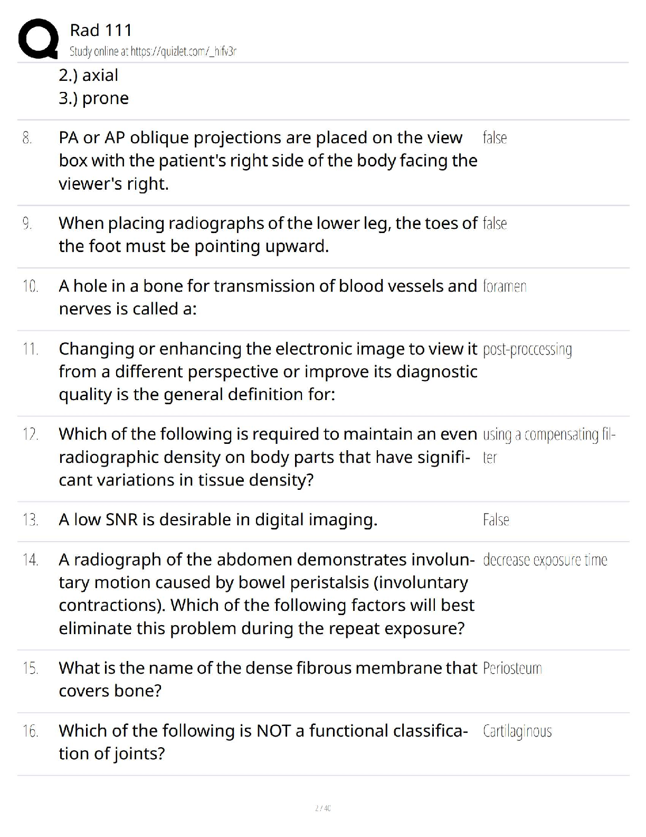Select the answer 'foramen'
Image resolution: width=646 pixels, height=837 pixels.
tap(505, 286)
